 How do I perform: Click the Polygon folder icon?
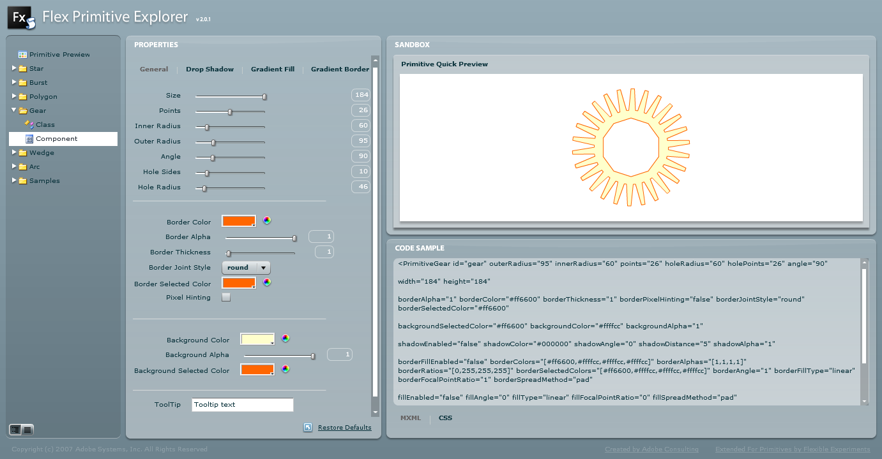point(23,97)
